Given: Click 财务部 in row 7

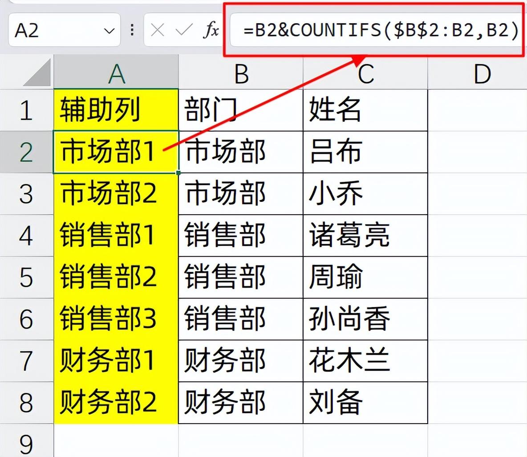Looking at the screenshot, I should [241, 361].
